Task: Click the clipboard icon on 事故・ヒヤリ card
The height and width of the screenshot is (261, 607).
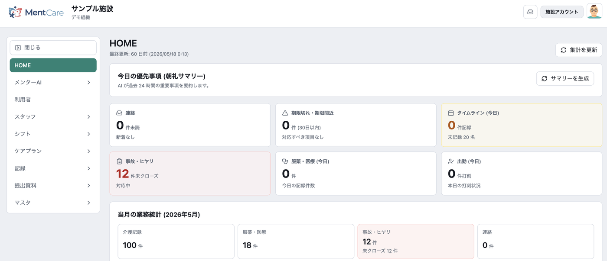Action: point(119,161)
